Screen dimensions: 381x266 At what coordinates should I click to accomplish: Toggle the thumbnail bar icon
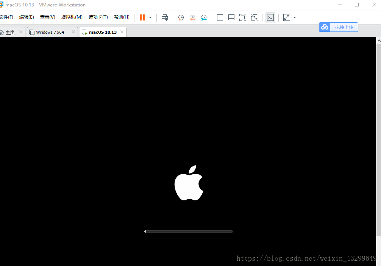(231, 17)
